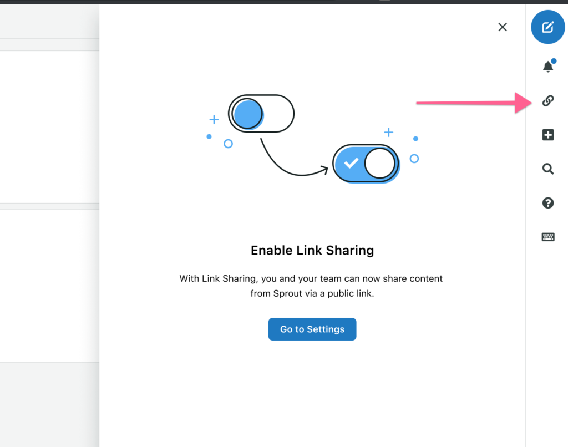Open the notifications bell
Viewport: 568px width, 447px height.
point(547,67)
